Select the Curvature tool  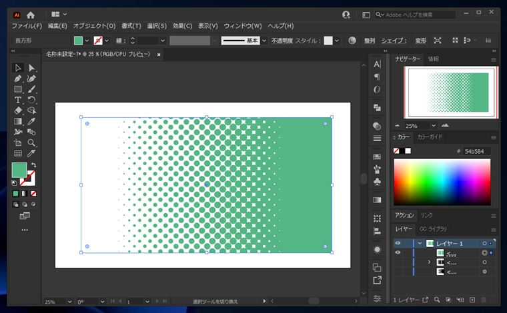[31, 79]
